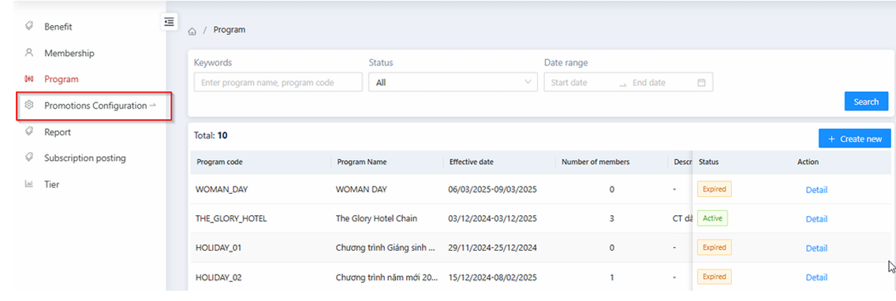Click the Subscription posting tag icon
This screenshot has height=301, width=896.
pyautogui.click(x=29, y=158)
